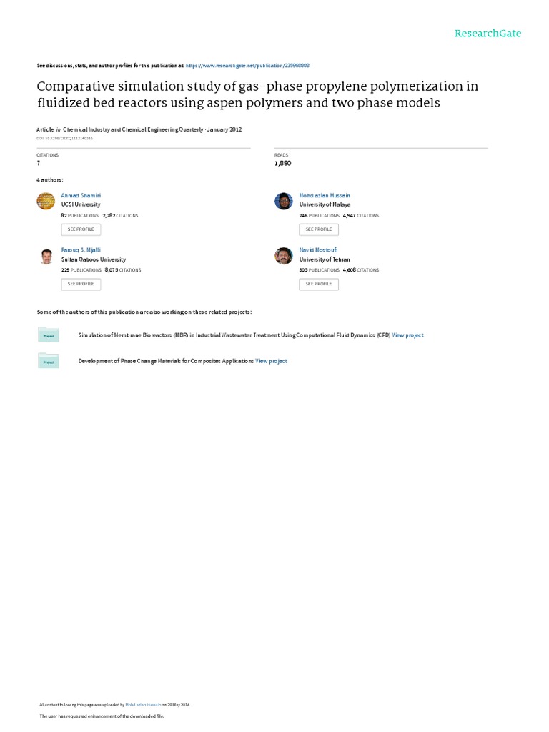Viewport: 549px width, 732px height.
Task: Click Mohd azlan Hussain's profile photo
Action: (x=284, y=201)
